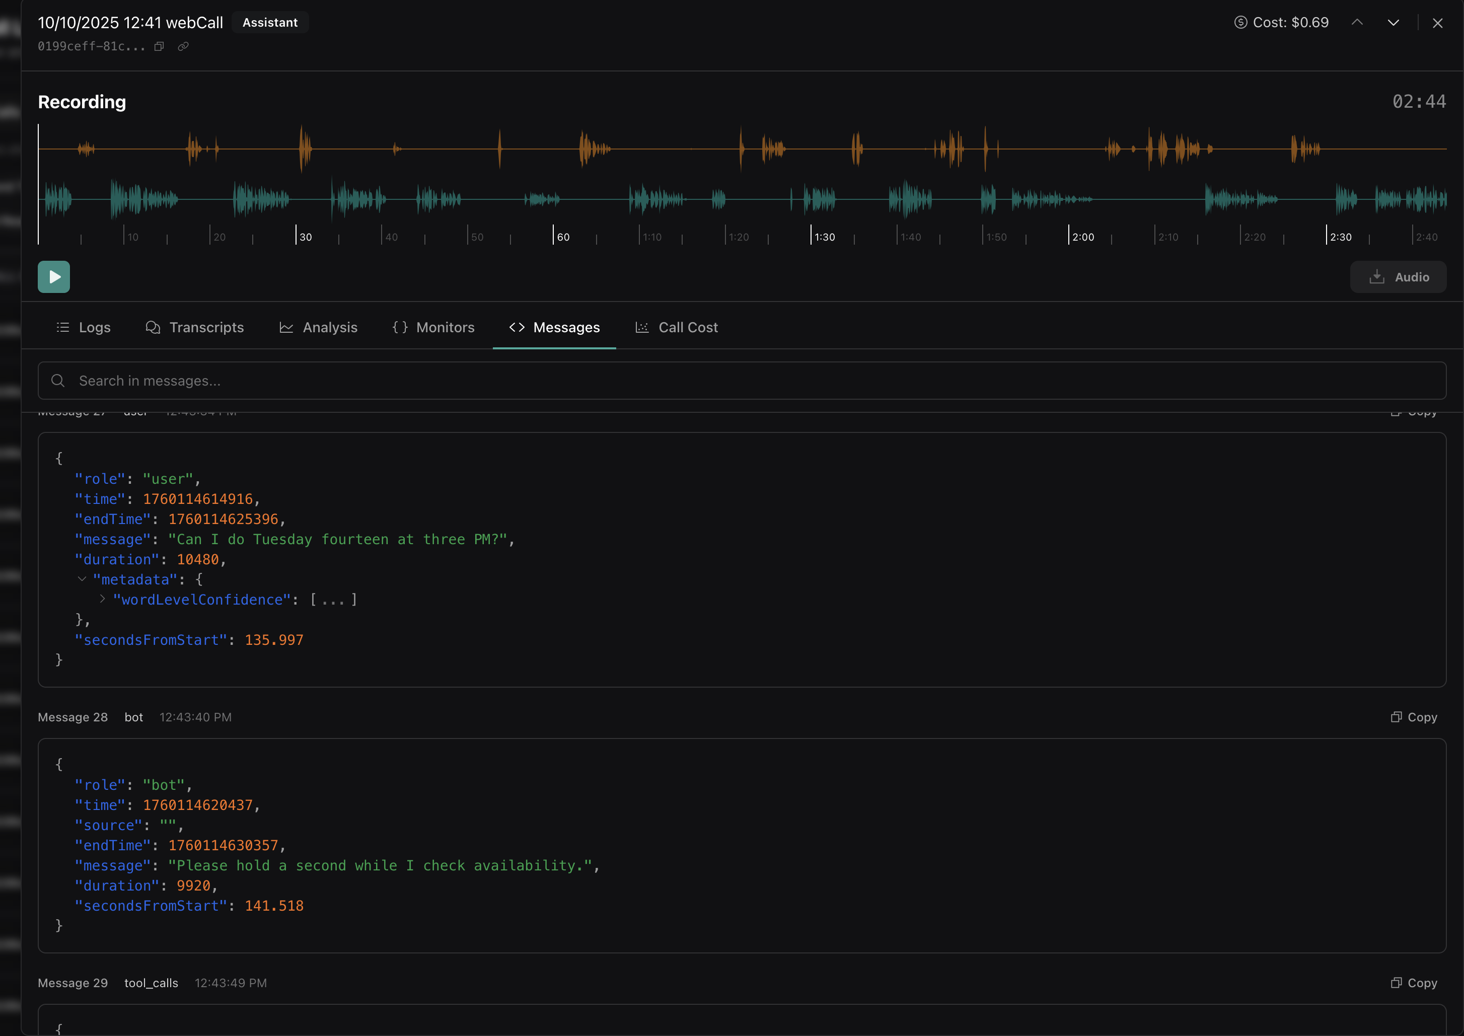Go to next call with down chevron
Screen dimensions: 1464x1036
(1393, 22)
